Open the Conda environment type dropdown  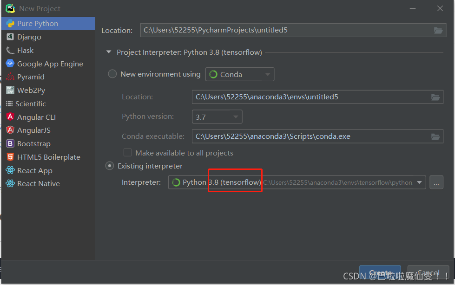pos(240,74)
